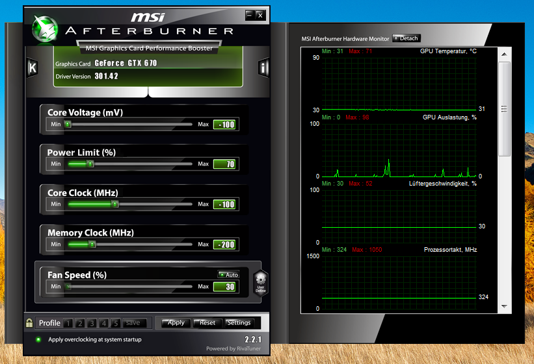Click the MSI Afterburner Hardware Monitor title
The image size is (534, 364).
[345, 39]
